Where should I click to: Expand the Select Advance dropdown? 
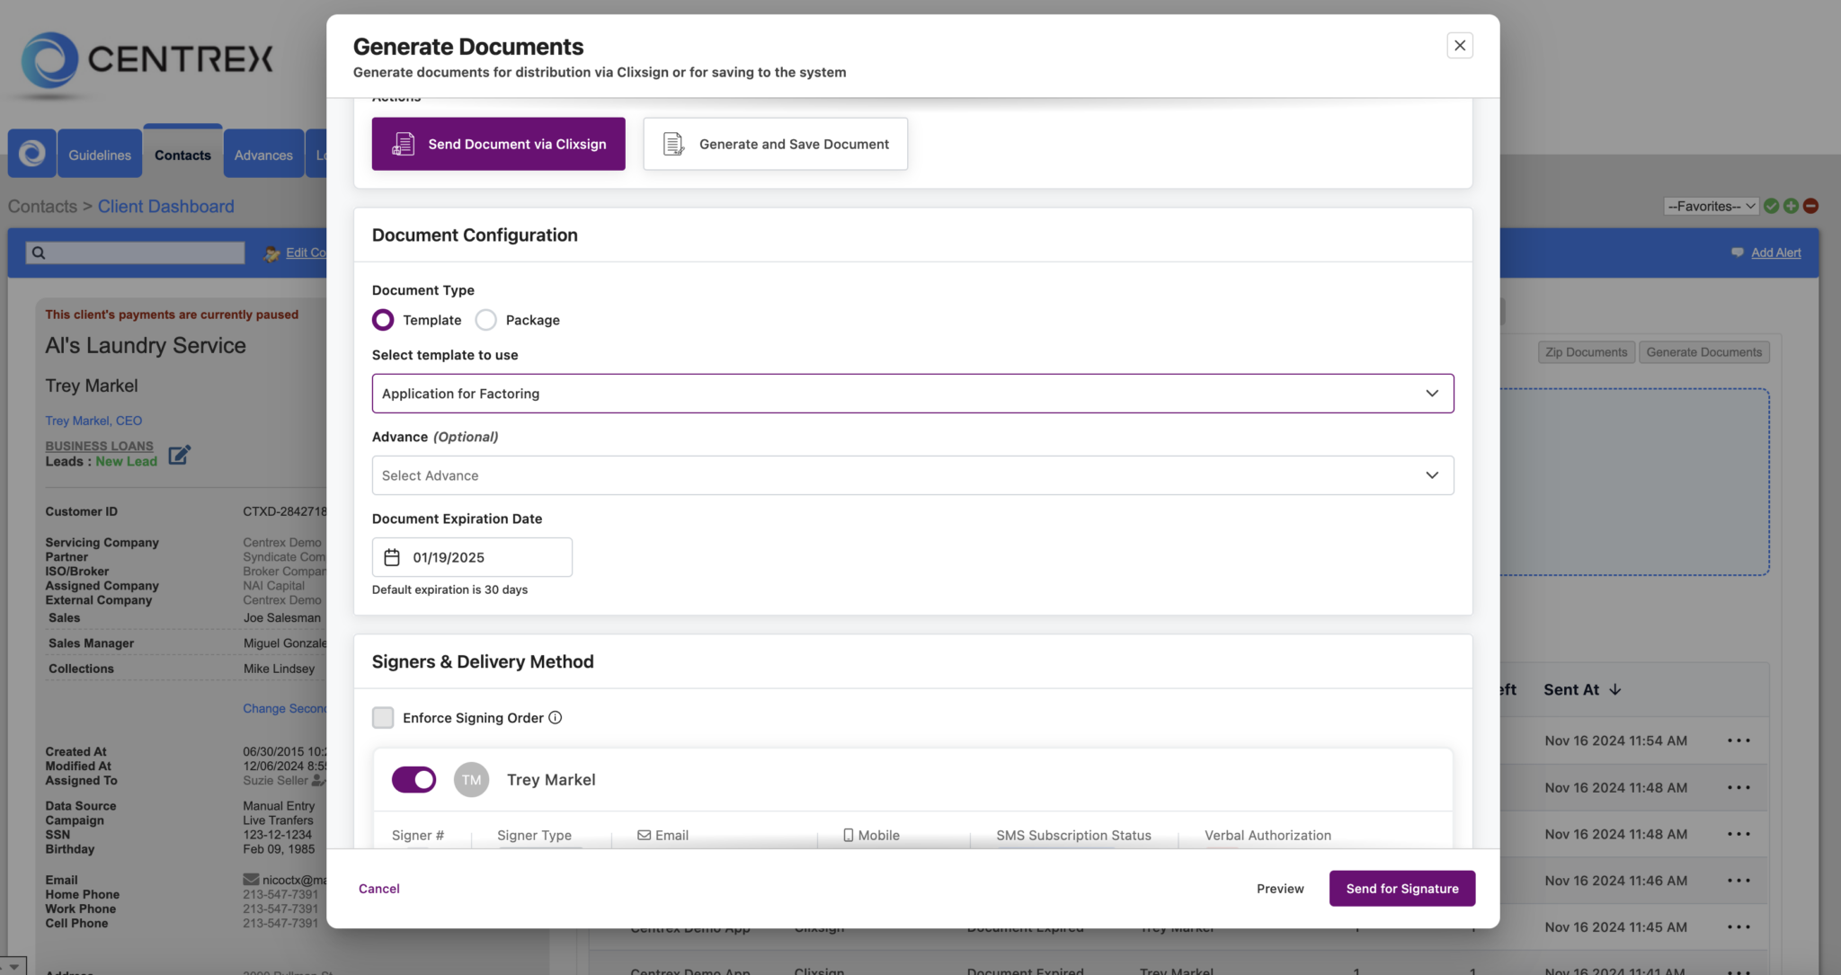pyautogui.click(x=912, y=475)
